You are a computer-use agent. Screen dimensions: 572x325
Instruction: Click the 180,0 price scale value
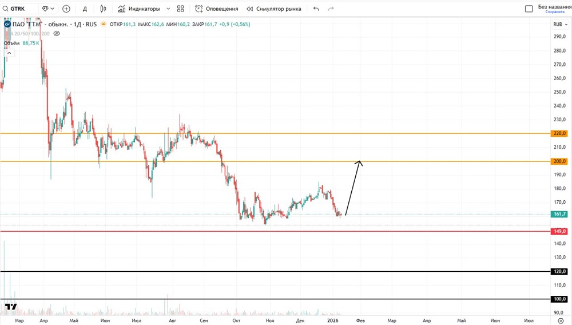[559, 189]
